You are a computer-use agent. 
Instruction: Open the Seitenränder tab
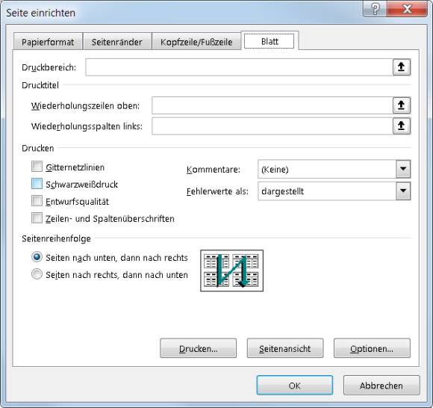pyautogui.click(x=117, y=41)
